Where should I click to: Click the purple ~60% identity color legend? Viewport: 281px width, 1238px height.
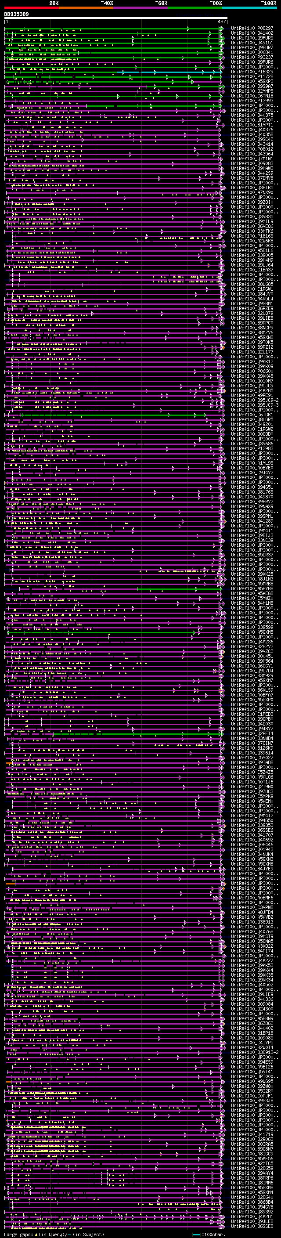click(x=140, y=8)
